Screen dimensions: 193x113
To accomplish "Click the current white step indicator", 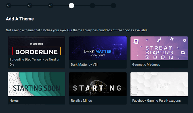I will [72, 6].
